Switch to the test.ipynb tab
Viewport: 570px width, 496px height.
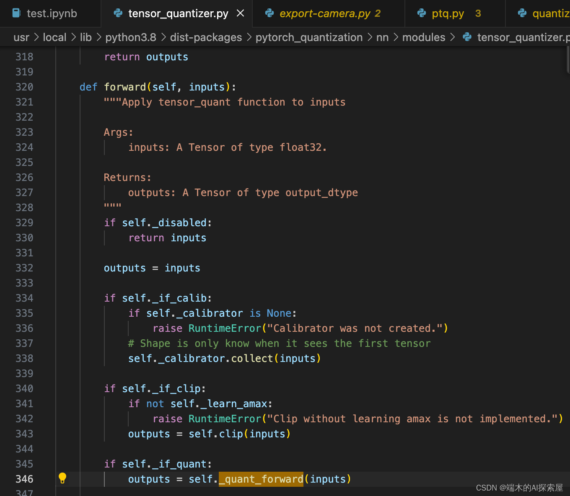coord(50,13)
